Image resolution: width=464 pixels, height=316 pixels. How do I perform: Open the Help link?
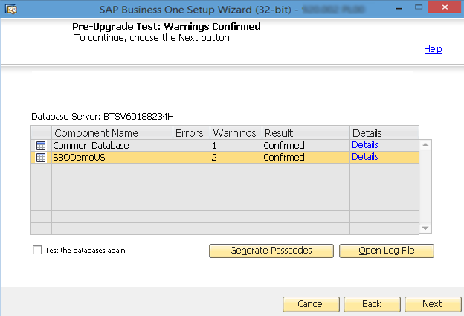tap(433, 49)
